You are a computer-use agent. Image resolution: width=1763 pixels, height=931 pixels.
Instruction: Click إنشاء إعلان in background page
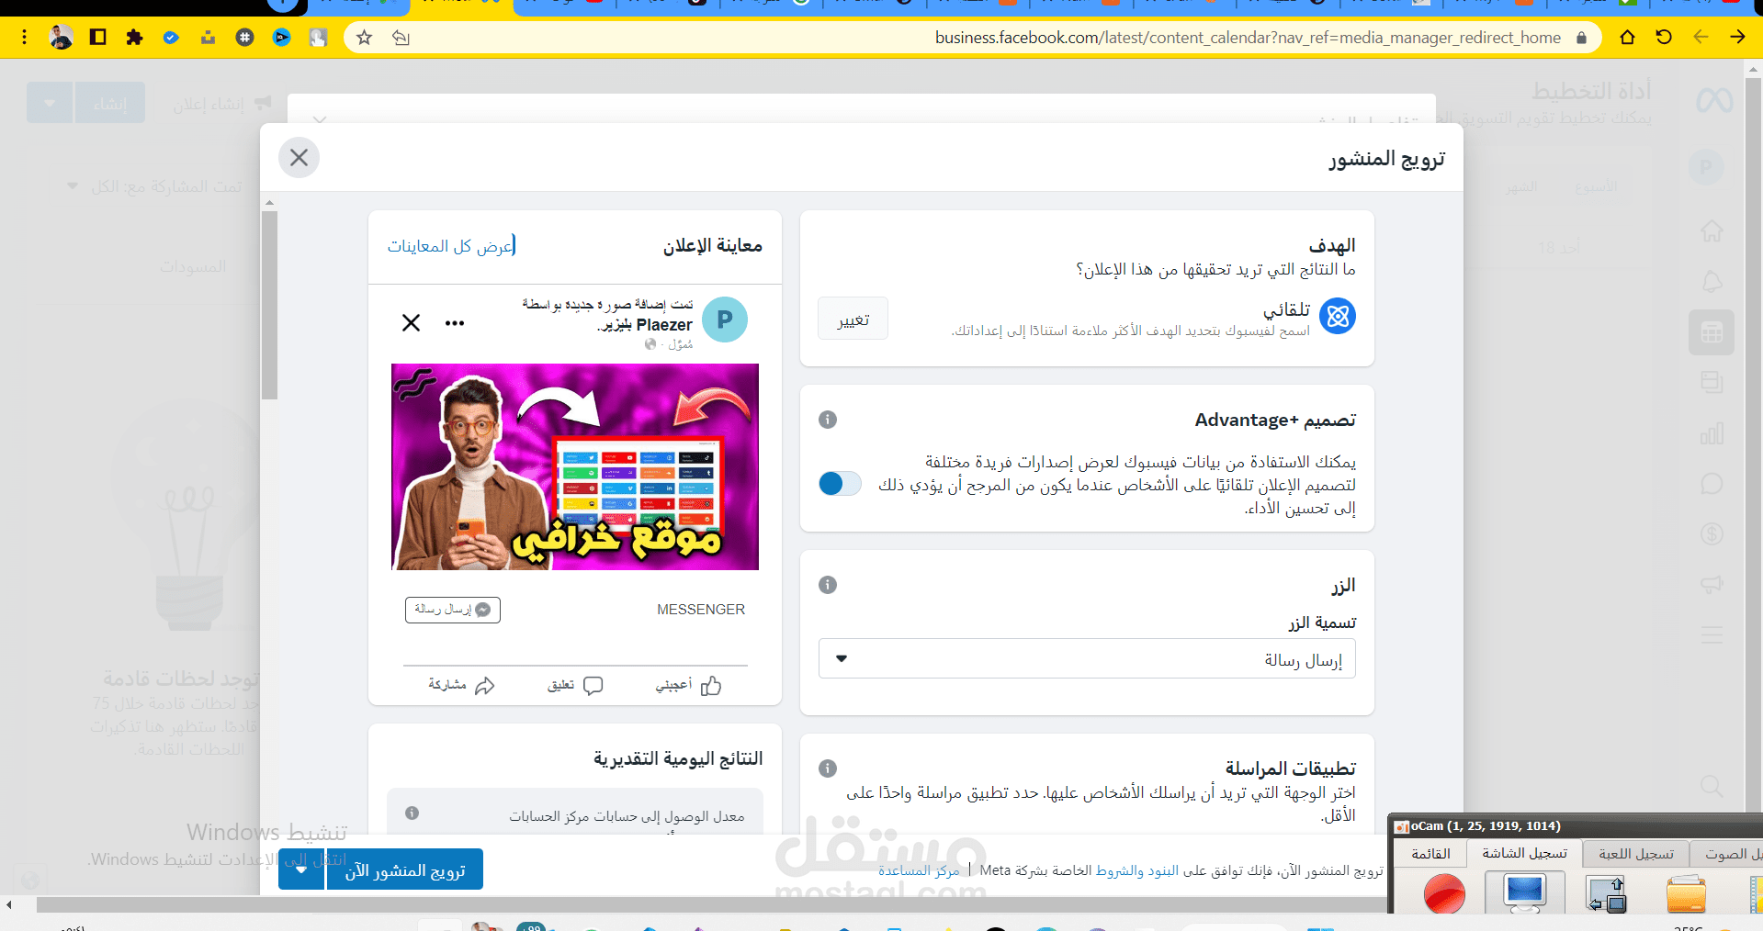tap(220, 104)
